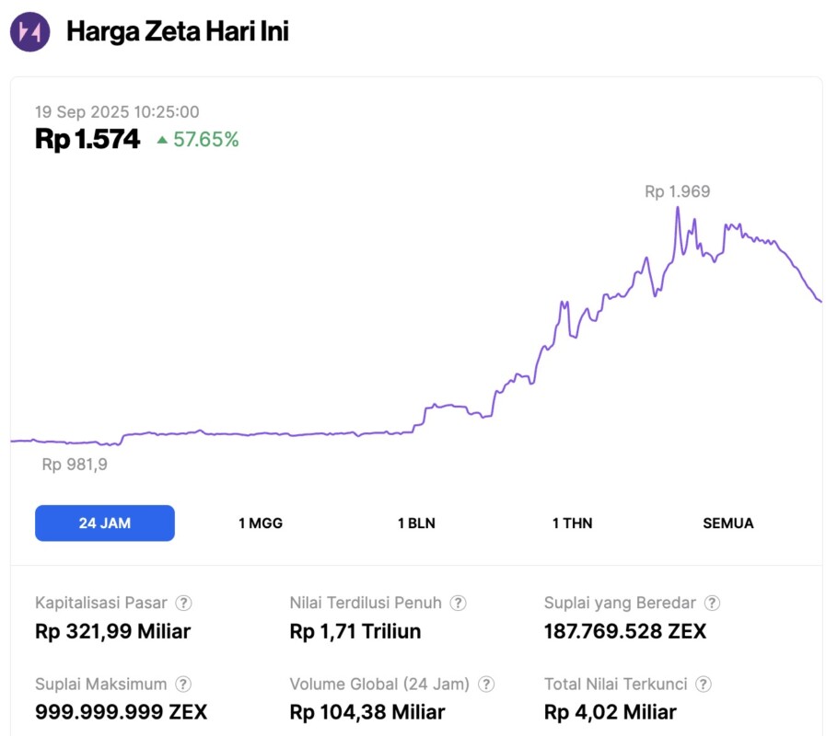Image resolution: width=826 pixels, height=736 pixels.
Task: Open help icon next to Kapitalisasi Pasar
Action: pos(184,604)
